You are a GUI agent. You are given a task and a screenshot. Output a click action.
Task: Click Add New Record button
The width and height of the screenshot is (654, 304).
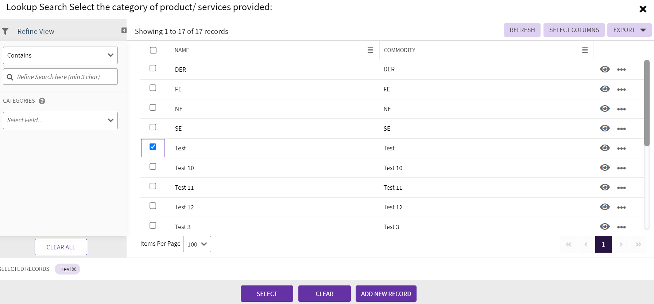pyautogui.click(x=386, y=294)
